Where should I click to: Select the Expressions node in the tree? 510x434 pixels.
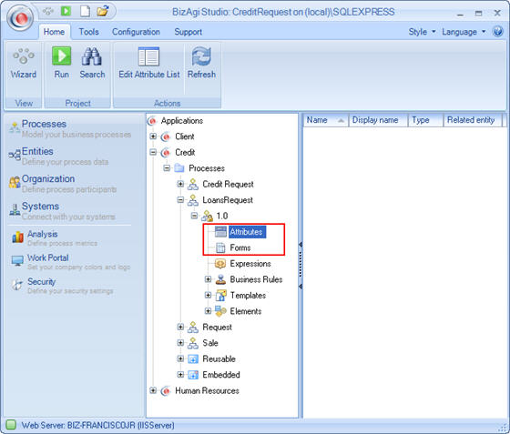250,264
